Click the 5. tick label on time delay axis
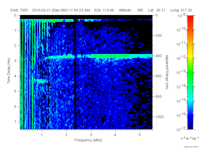 pos(16,91)
